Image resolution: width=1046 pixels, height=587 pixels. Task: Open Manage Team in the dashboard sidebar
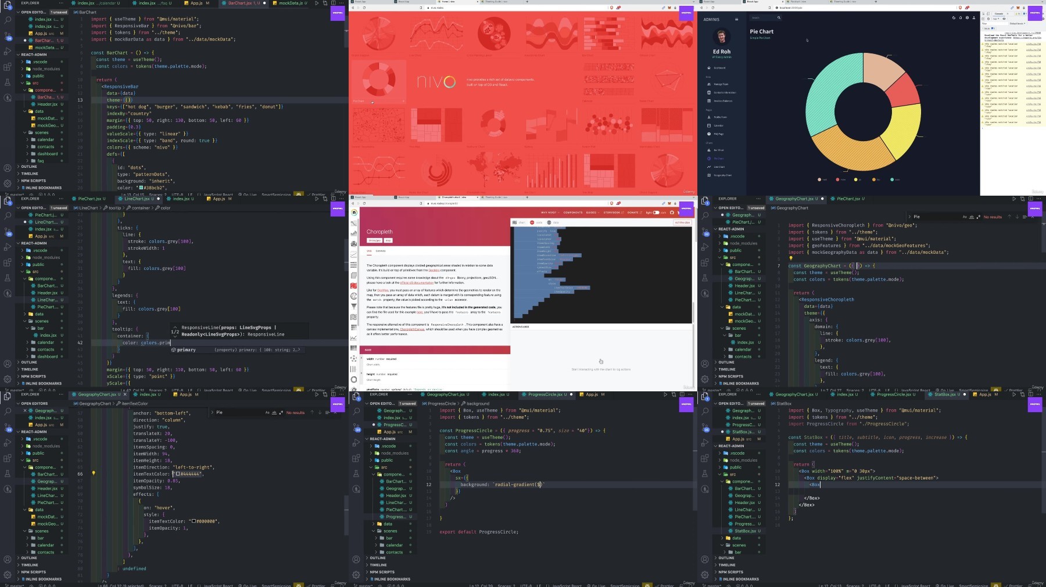point(721,84)
